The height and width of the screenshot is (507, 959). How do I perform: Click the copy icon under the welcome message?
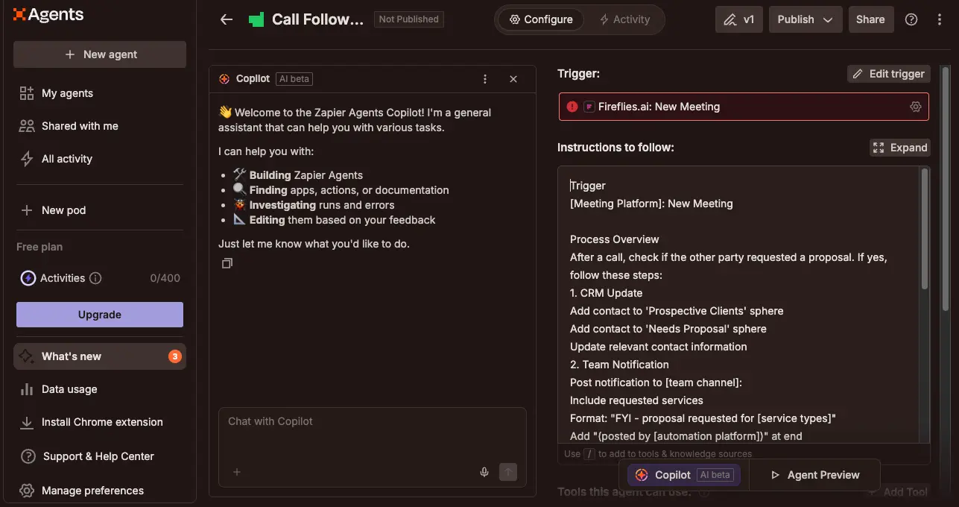pos(227,262)
